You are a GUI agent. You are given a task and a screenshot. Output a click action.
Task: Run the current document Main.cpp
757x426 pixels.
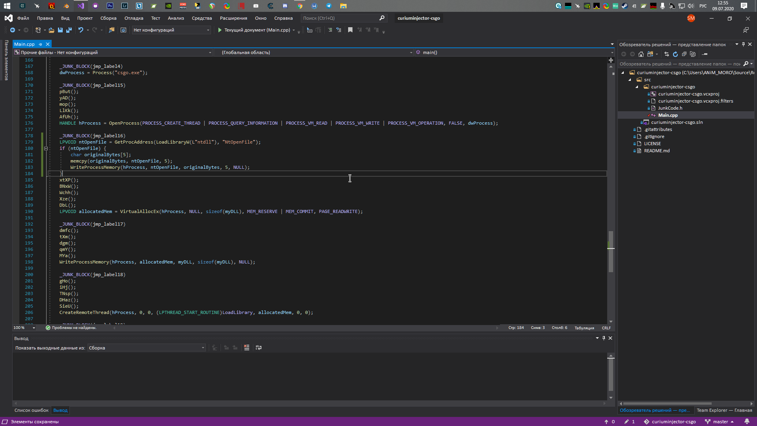coord(220,30)
